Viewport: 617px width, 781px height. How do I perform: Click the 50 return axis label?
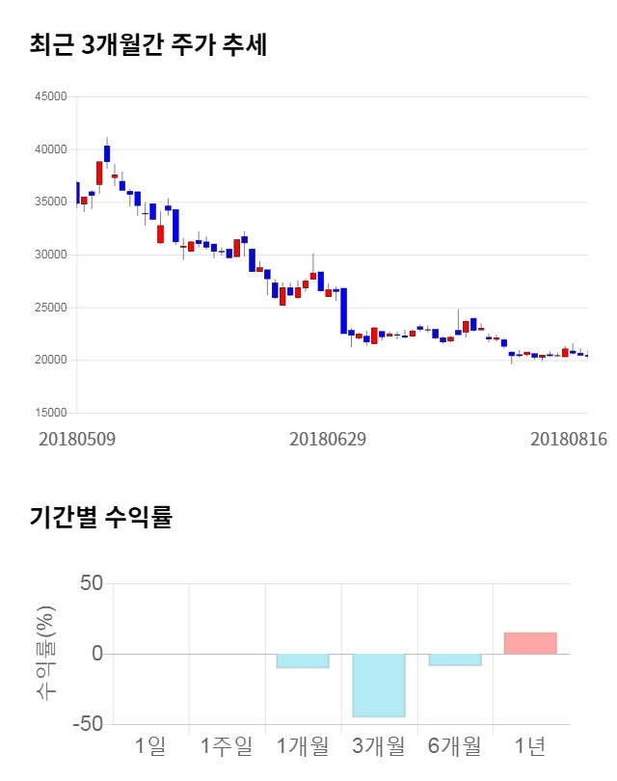pos(92,584)
